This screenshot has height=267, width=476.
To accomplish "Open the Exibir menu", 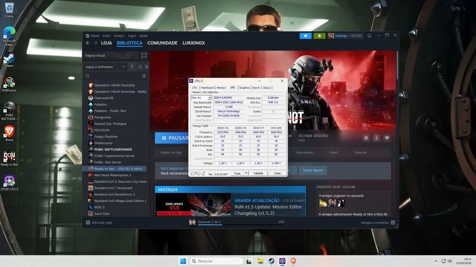I will tap(107, 36).
